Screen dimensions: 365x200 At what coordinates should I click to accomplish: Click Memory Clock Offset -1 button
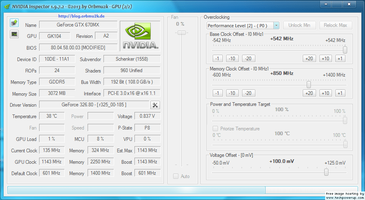pos(218,93)
